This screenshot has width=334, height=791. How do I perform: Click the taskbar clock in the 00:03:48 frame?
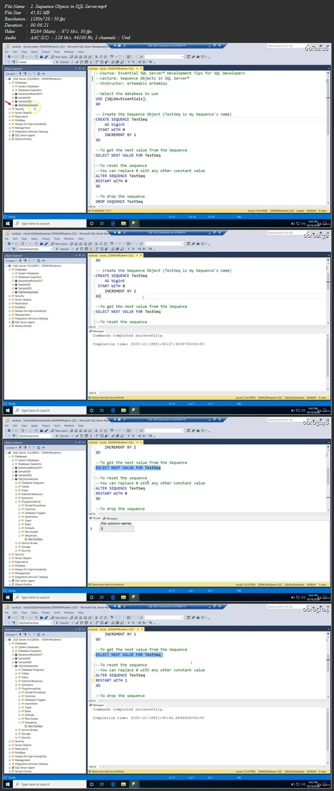[x=313, y=597]
